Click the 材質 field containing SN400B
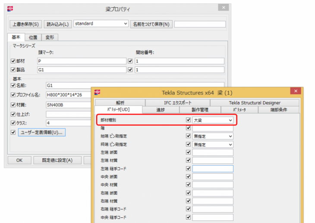Image resolution: width=315 pixels, height=223 pixels. tap(69, 105)
